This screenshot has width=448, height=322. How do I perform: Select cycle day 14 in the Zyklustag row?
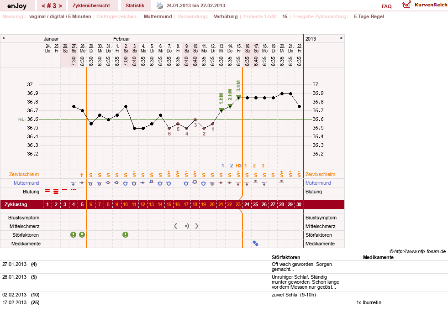pyautogui.click(x=160, y=204)
